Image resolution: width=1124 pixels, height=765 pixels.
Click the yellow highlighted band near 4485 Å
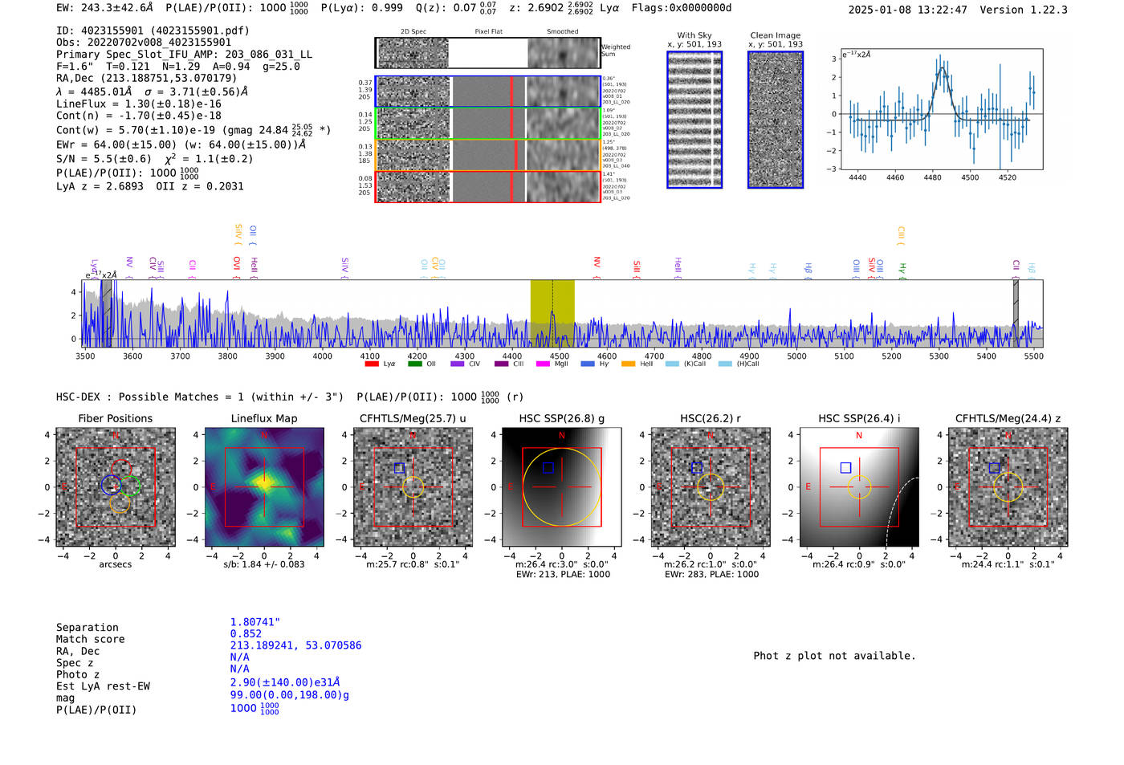(x=552, y=313)
